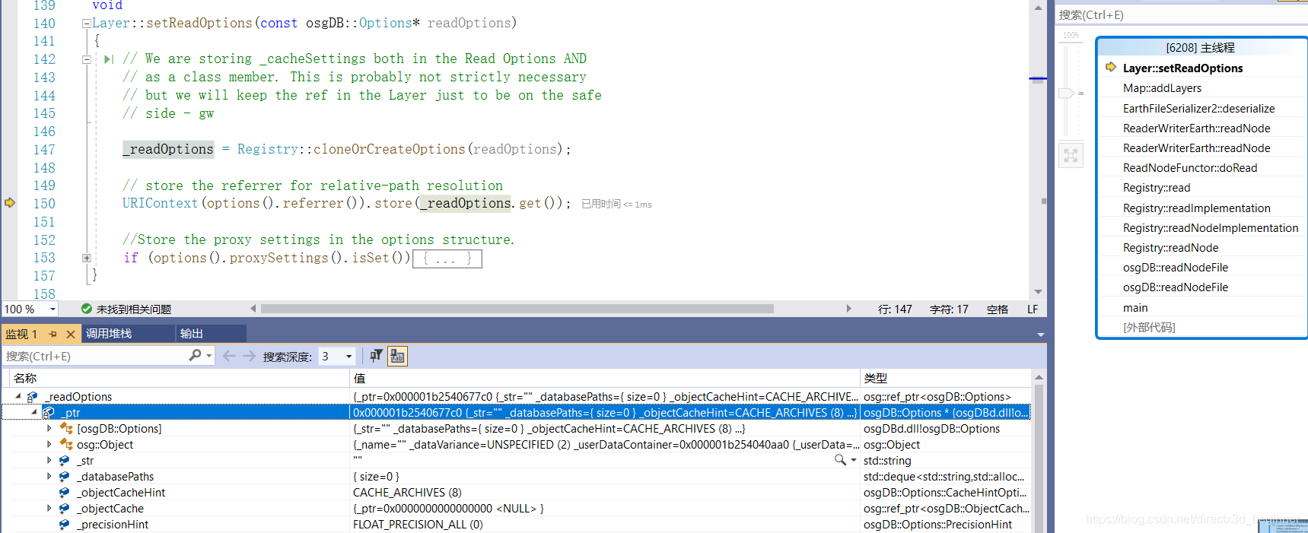The height and width of the screenshot is (533, 1308).
Task: Click the 名称 column header
Action: pos(178,378)
